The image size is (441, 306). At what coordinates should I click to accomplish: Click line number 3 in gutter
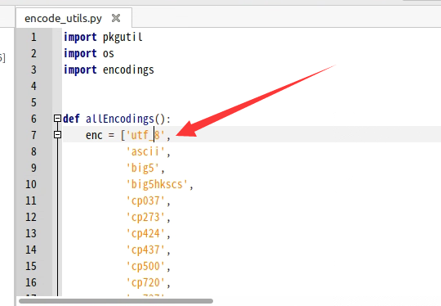(x=33, y=70)
